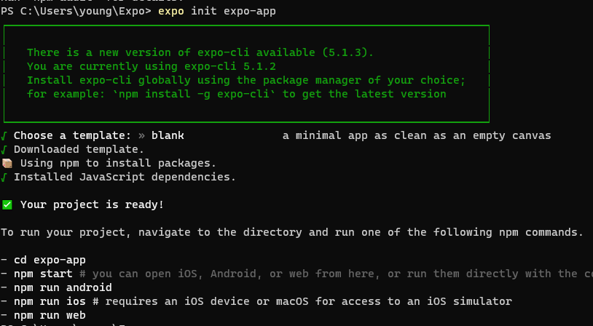Click the checkmark before 'Installed JavaScript dependencies.'

(x=4, y=177)
